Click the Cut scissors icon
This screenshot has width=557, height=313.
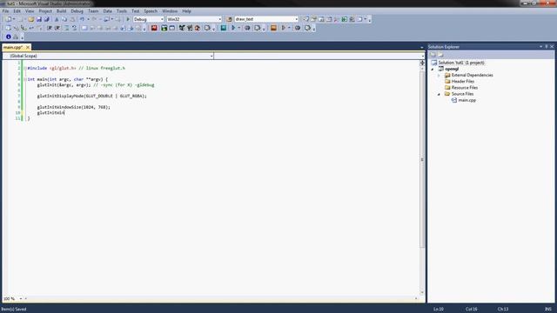coord(57,19)
